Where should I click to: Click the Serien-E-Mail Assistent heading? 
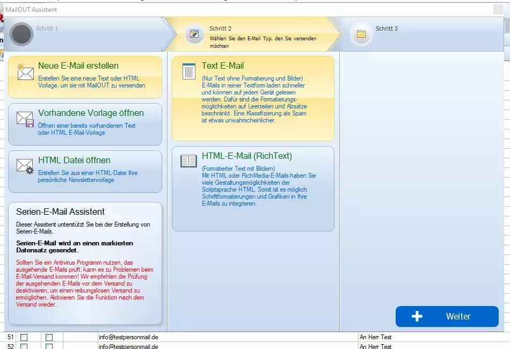click(x=61, y=212)
